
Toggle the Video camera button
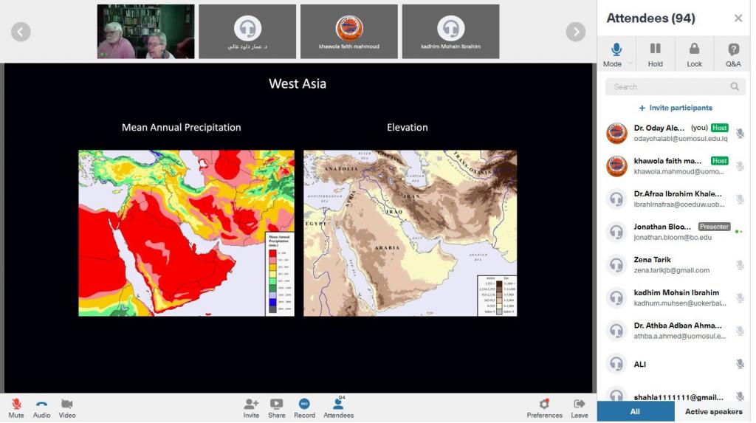tap(67, 405)
